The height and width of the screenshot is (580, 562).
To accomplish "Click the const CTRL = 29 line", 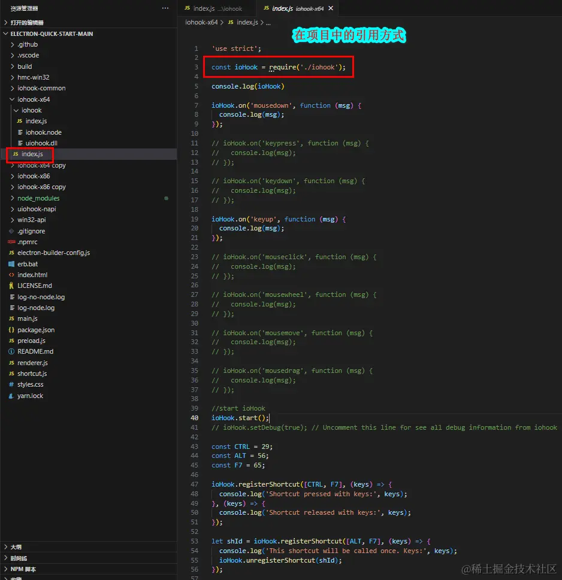I will 242,447.
